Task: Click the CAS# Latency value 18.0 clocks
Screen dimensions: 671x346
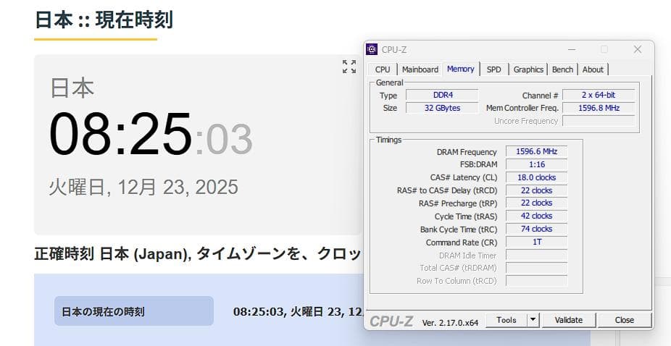Action: 537,177
